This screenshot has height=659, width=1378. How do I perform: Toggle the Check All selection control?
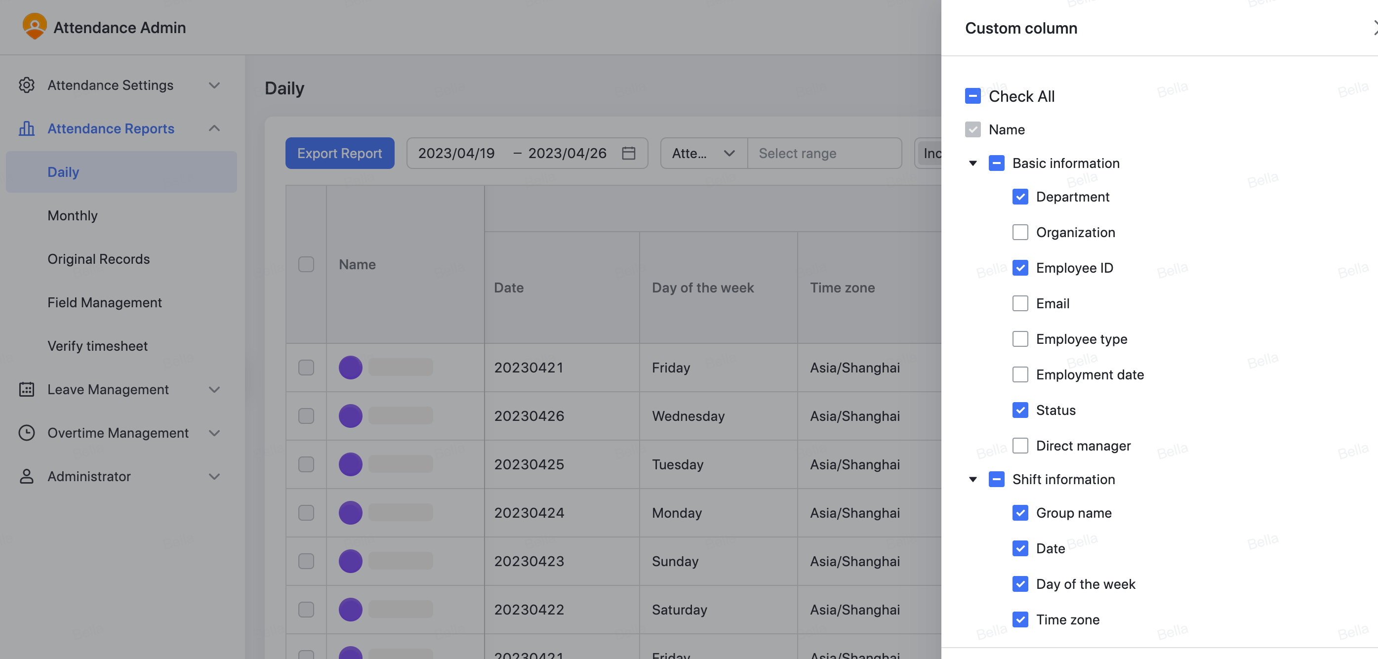click(x=973, y=96)
